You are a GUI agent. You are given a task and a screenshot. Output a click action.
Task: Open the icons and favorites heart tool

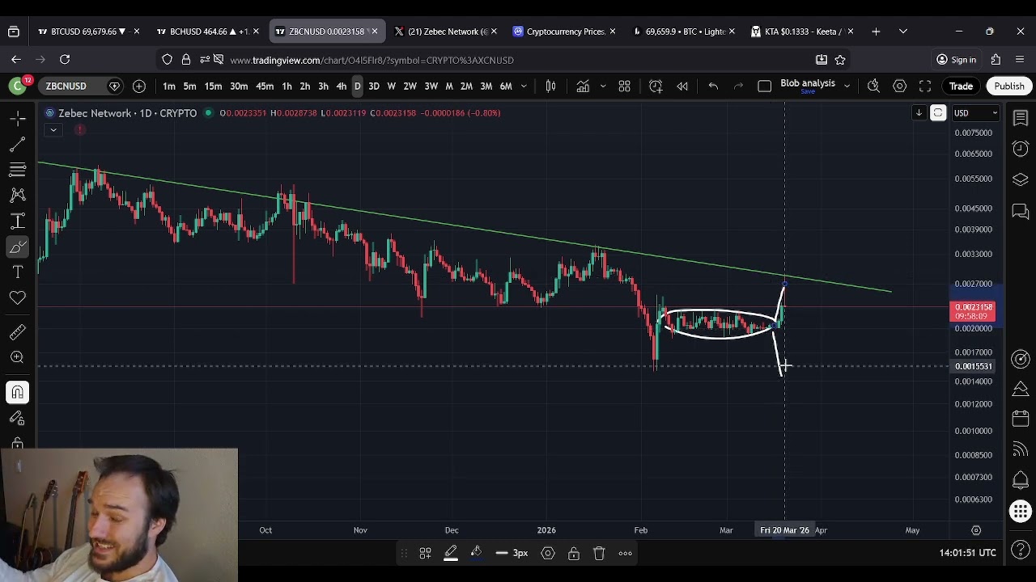tap(17, 298)
